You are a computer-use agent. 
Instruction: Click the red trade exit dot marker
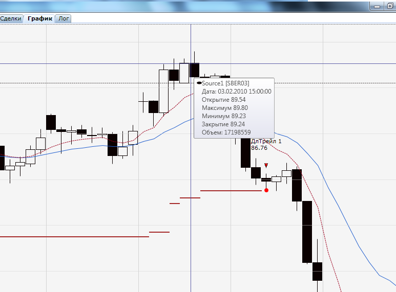click(266, 190)
